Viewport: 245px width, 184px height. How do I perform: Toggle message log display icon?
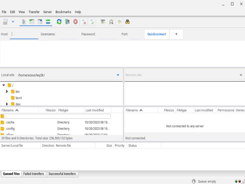[24, 22]
